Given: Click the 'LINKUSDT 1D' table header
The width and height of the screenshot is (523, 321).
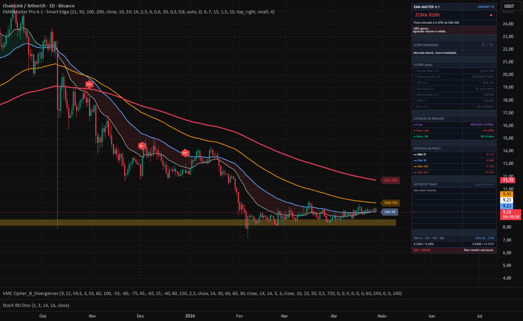Looking at the screenshot, I should tap(486, 7).
